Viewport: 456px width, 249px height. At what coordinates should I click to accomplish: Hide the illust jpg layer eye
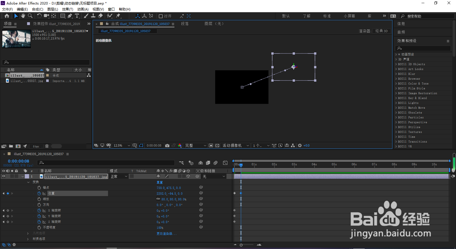[4, 176]
